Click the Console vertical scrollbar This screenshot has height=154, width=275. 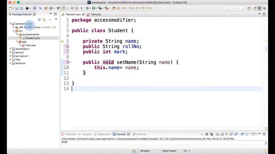(266, 143)
